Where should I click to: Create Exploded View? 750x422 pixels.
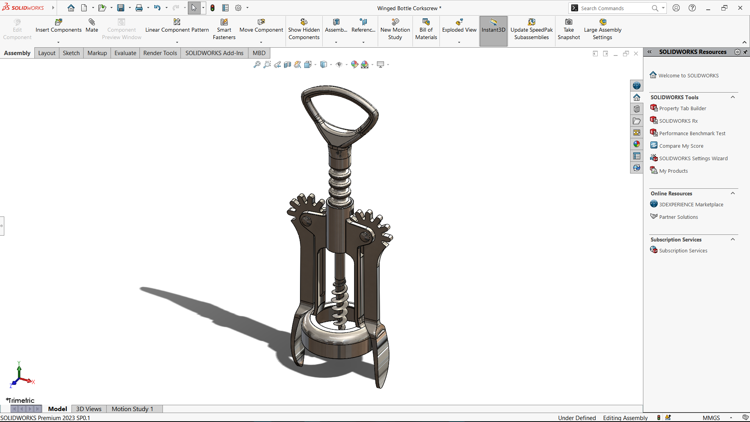459,26
